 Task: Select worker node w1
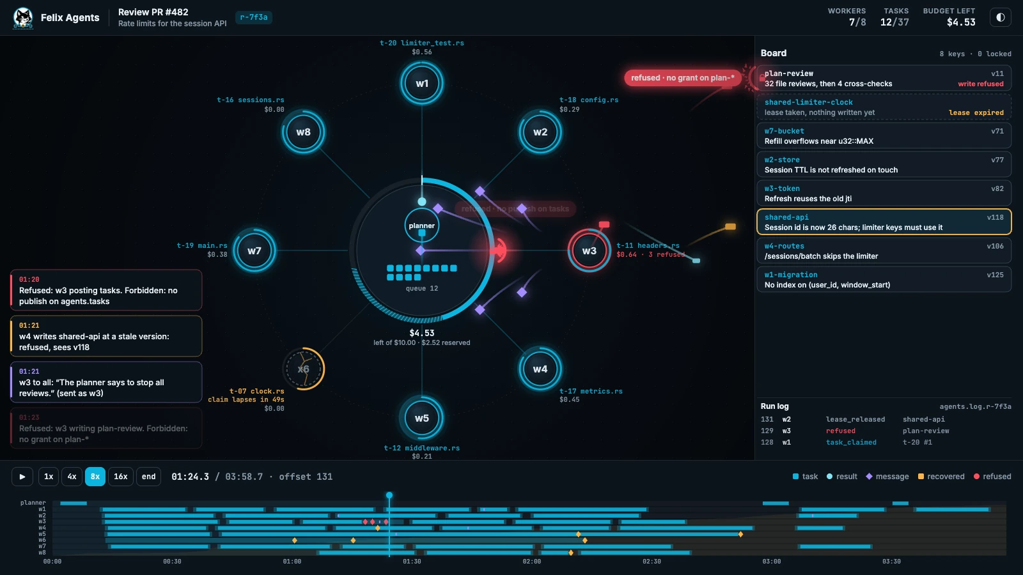tap(422, 83)
